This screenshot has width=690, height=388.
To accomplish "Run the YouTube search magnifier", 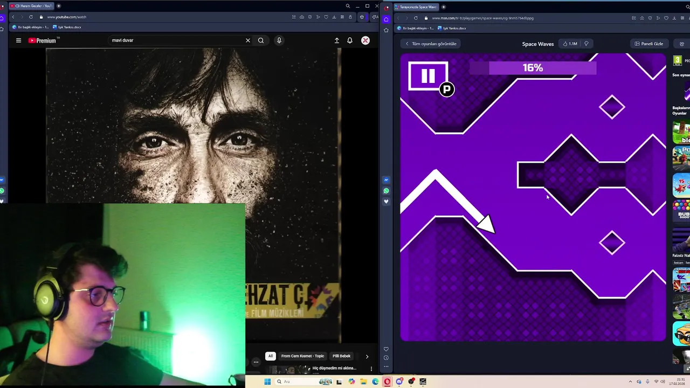I will click(261, 40).
